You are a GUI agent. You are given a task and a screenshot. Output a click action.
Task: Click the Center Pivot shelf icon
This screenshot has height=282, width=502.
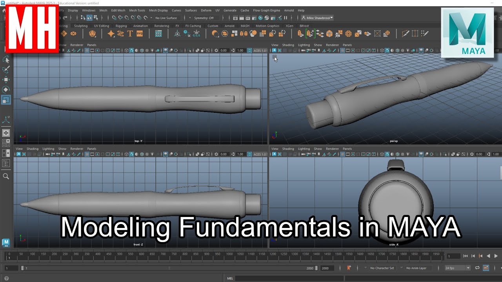[177, 34]
